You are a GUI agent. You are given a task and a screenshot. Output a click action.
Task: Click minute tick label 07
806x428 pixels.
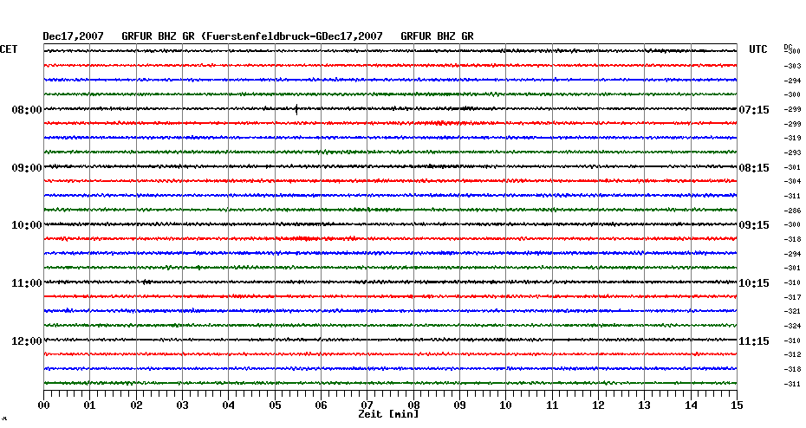pyautogui.click(x=367, y=405)
